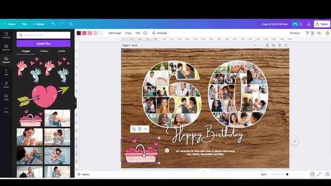Select the near-white color swatch
The width and height of the screenshot is (331, 186).
click(101, 33)
